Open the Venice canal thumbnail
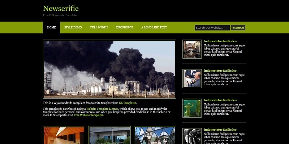Image resolution: width=289 pixels, height=144 pixels. 192,49
